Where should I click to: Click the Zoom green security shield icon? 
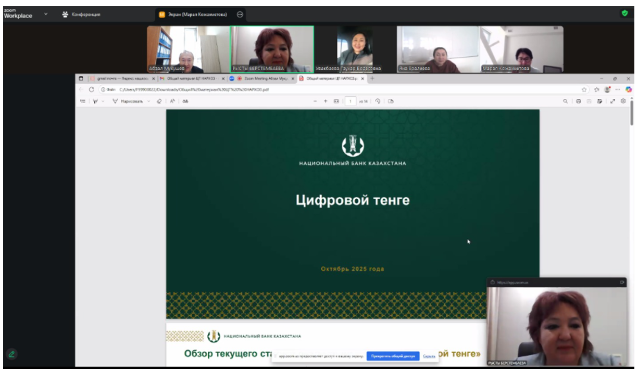tap(625, 14)
